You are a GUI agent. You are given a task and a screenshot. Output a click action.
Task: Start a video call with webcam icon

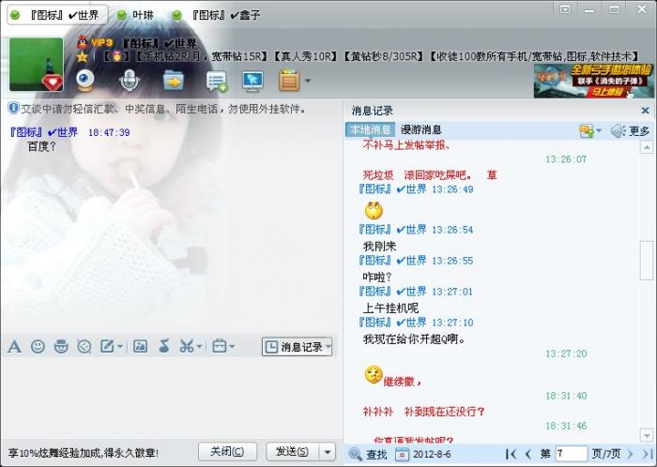coord(85,80)
